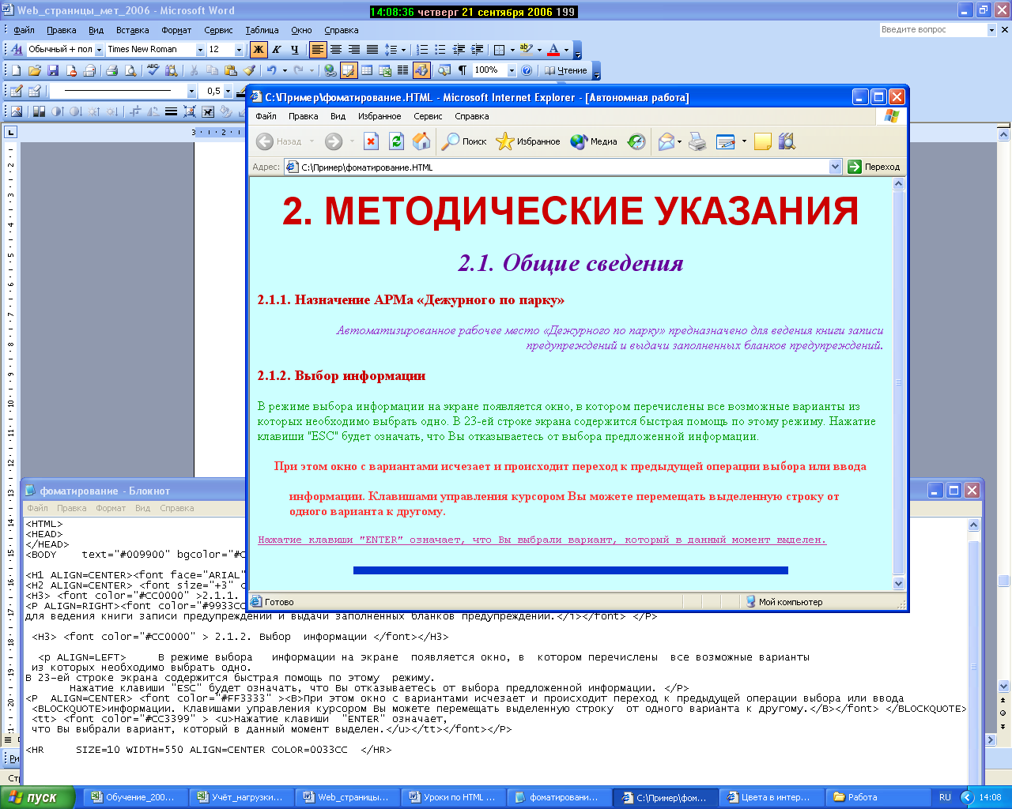Image resolution: width=1012 pixels, height=809 pixels.
Task: Toggle Align Left in Word toolbar
Action: click(x=317, y=49)
